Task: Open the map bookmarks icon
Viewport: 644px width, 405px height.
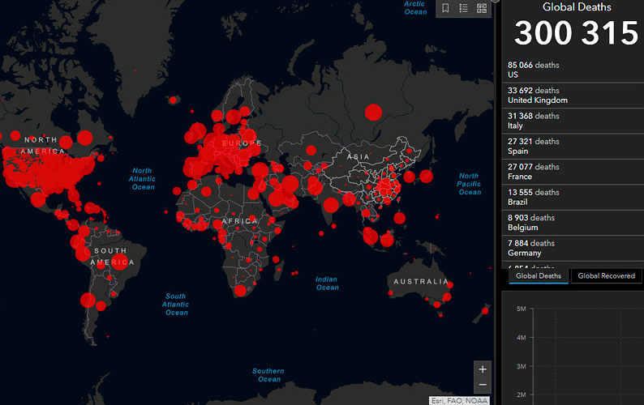Action: tap(445, 8)
